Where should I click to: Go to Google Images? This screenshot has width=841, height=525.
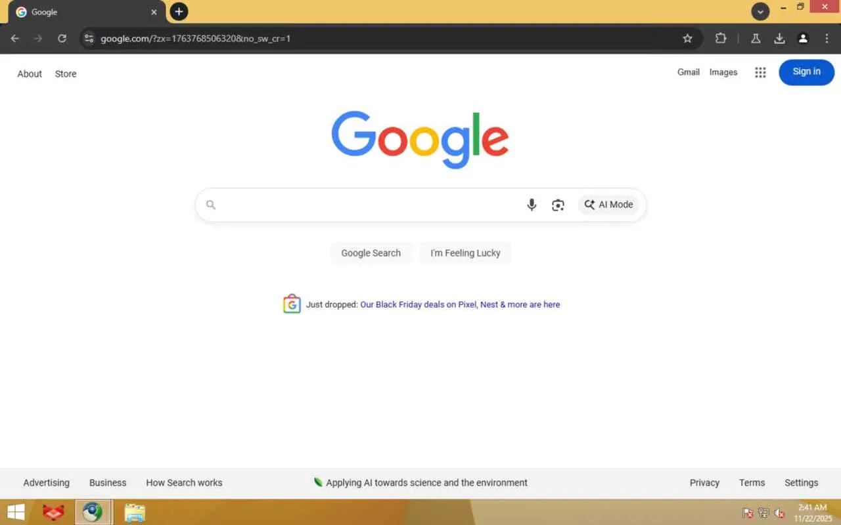723,72
